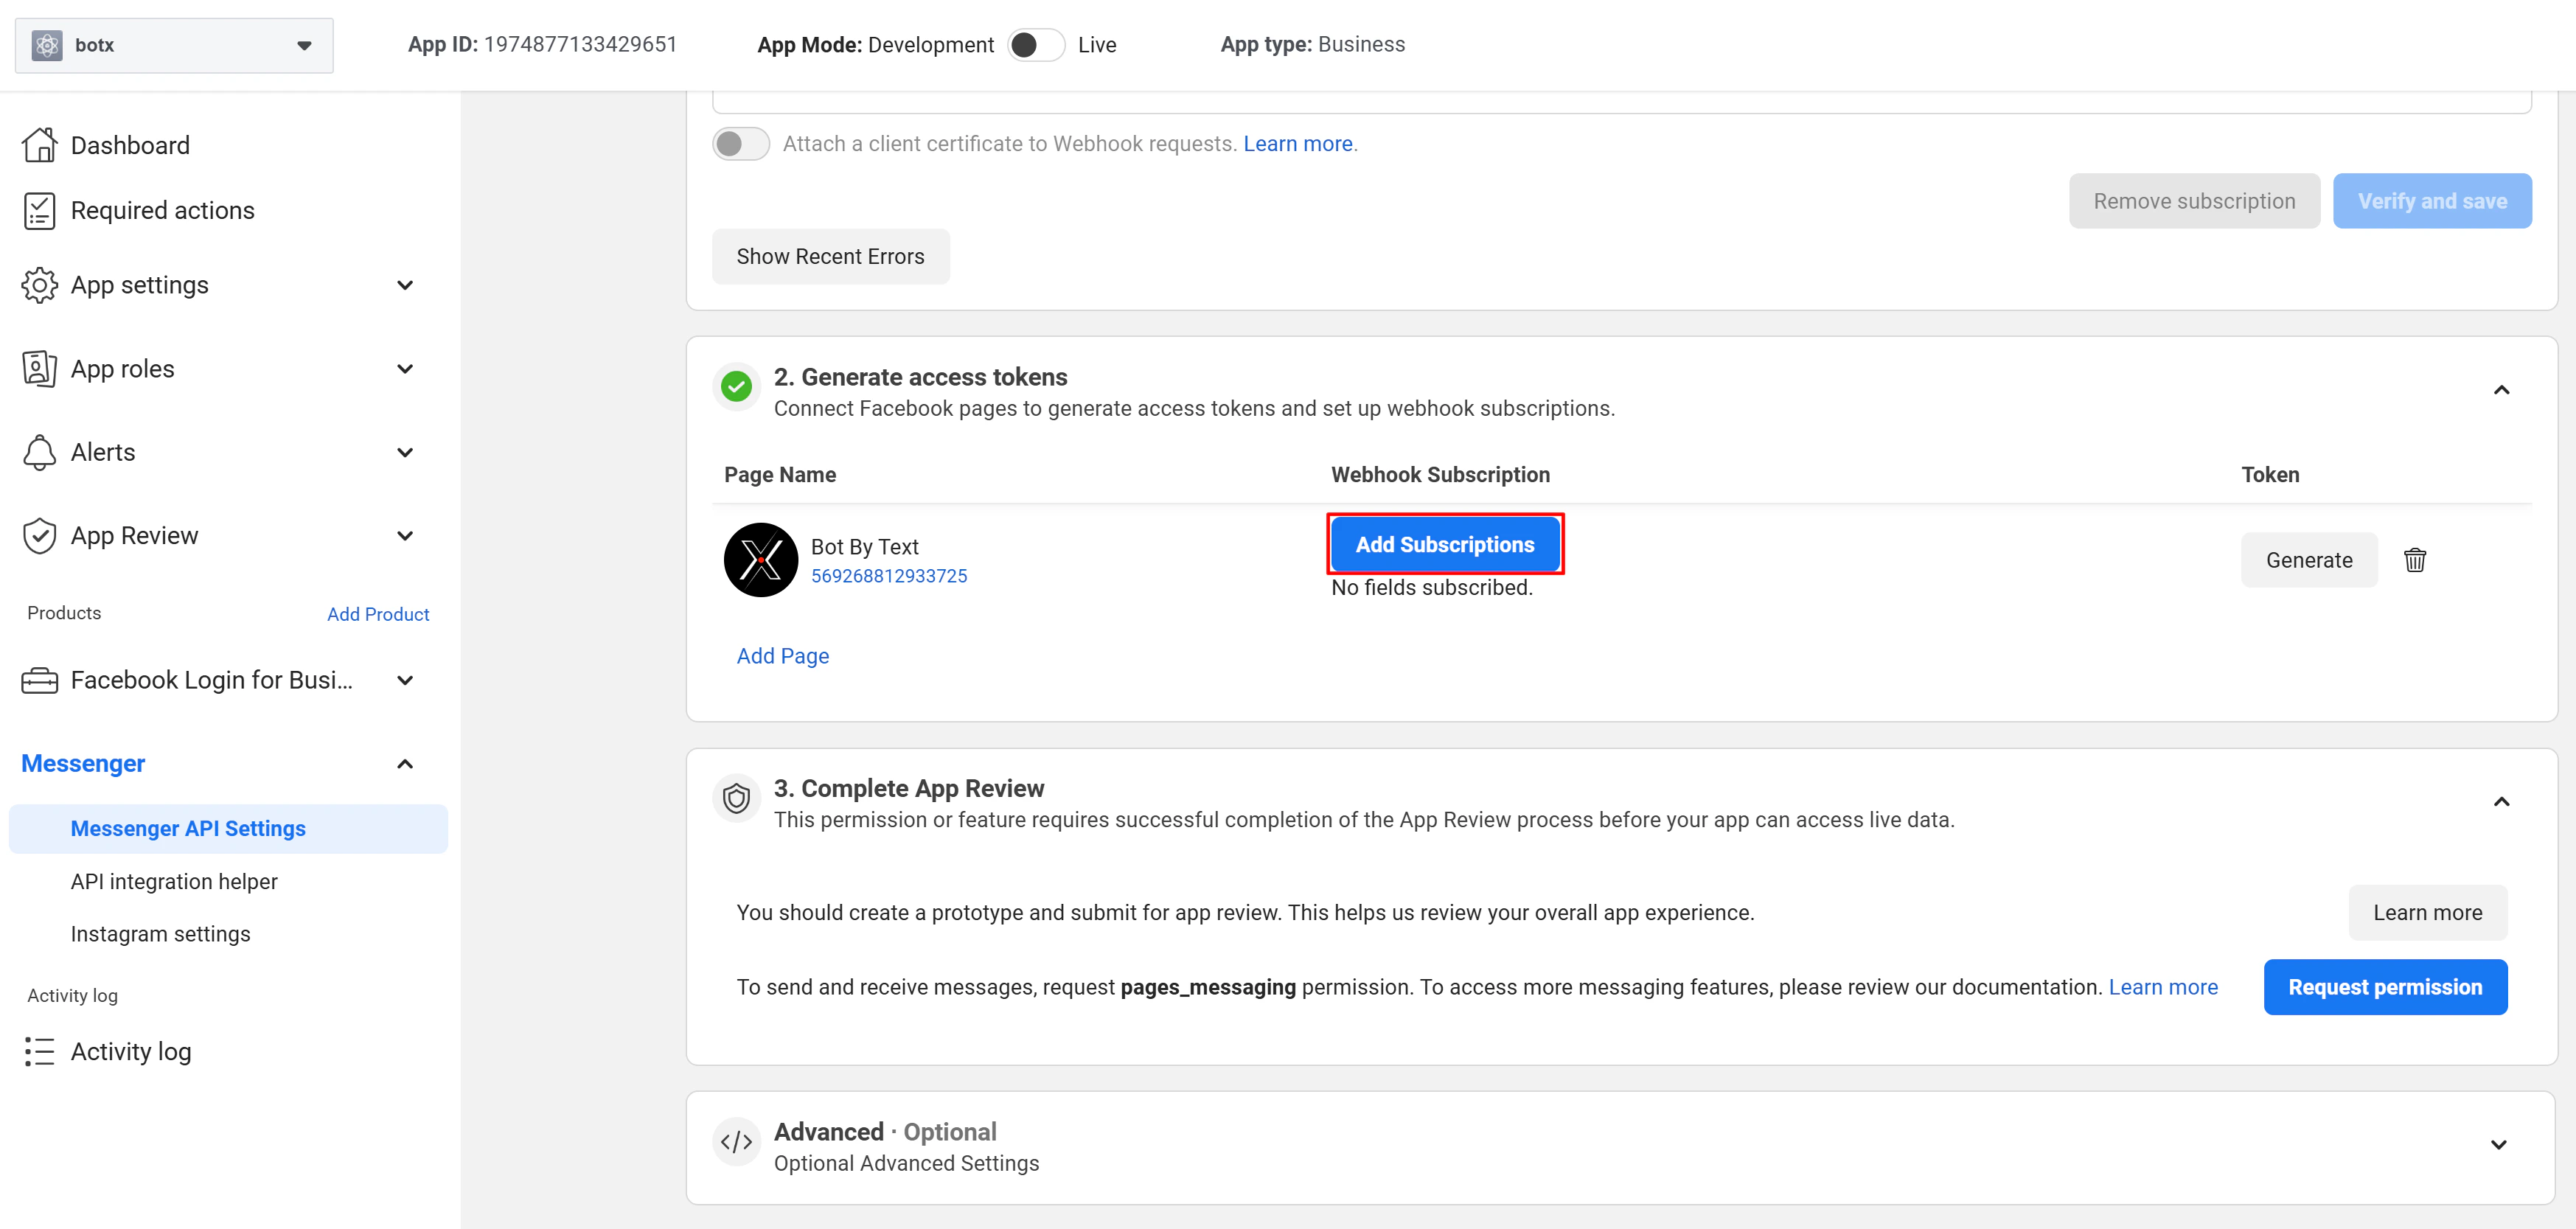The image size is (2576, 1229).
Task: Click the App Review shield icon
Action: [x=39, y=536]
